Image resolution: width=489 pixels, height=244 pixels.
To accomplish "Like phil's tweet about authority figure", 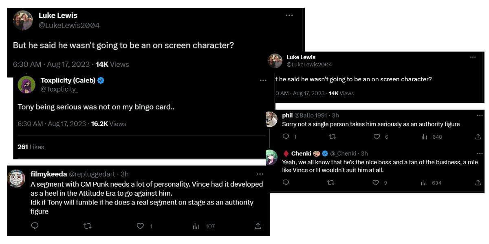I will click(377, 137).
